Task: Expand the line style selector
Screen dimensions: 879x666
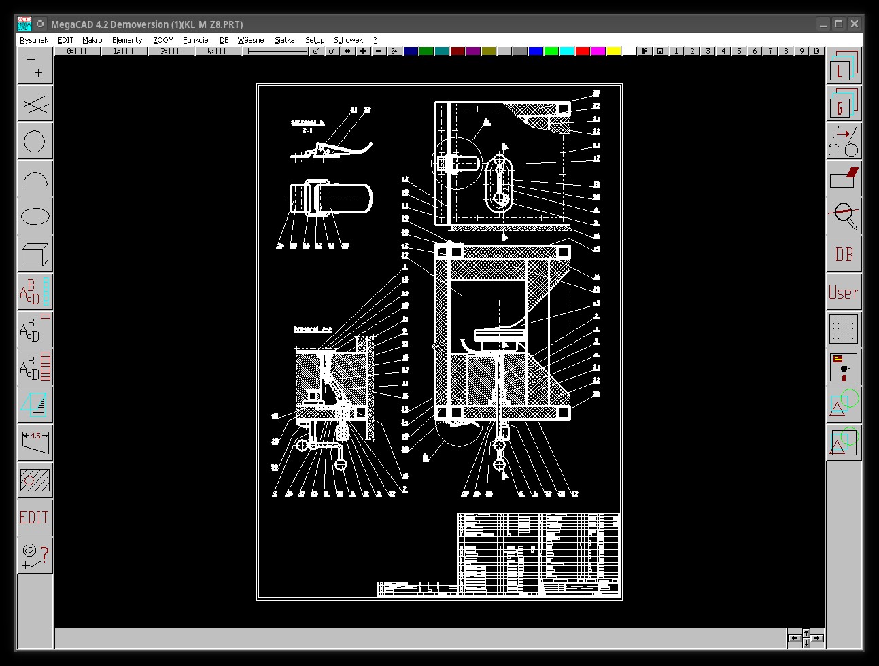Action: coord(276,51)
